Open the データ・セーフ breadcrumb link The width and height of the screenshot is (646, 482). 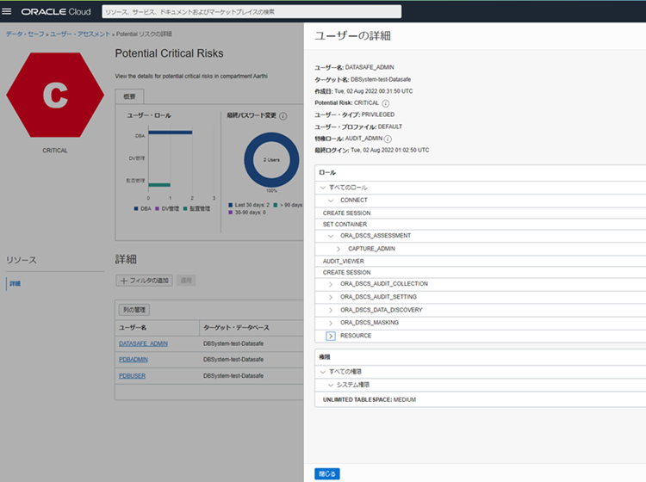coord(25,34)
